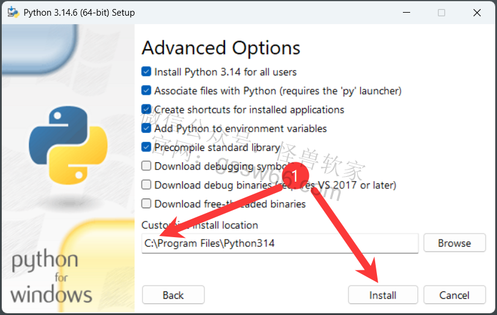Enable Download free-threaded binaries checkbox
Viewport: 497px width, 315px height.
pos(146,203)
